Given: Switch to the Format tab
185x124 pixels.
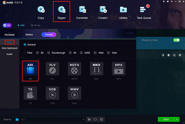Looking at the screenshot, I should point(49,35).
